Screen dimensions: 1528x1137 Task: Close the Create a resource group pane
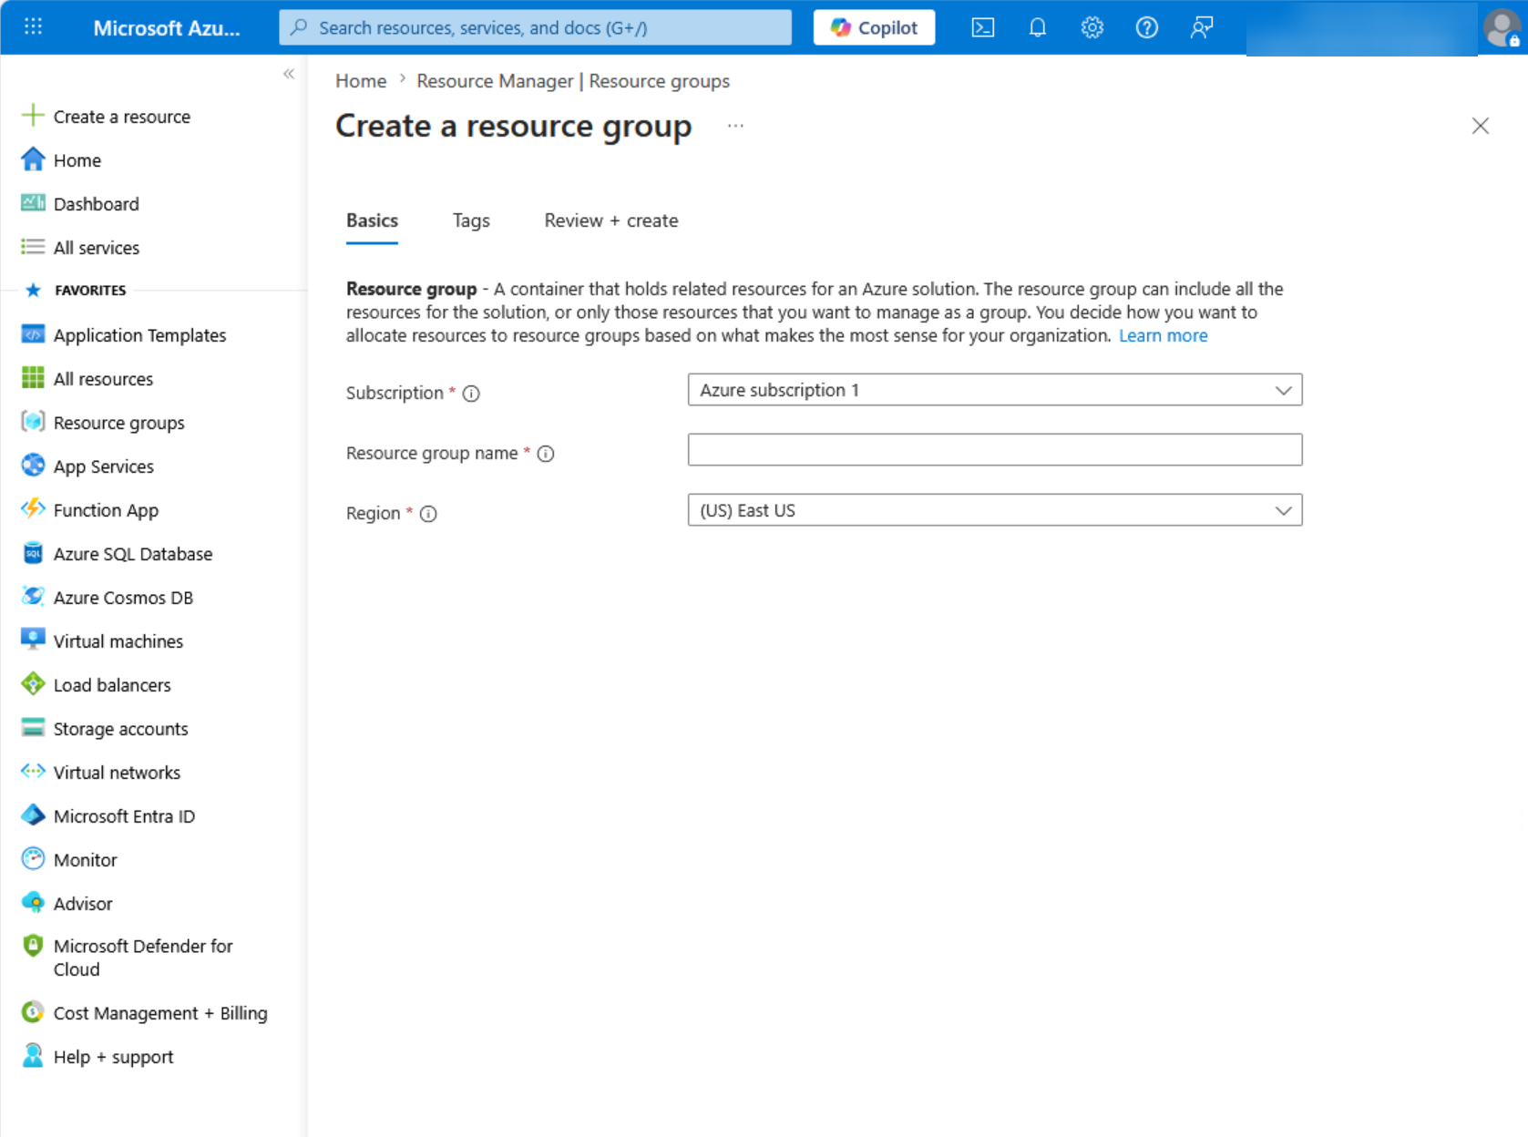click(1481, 126)
